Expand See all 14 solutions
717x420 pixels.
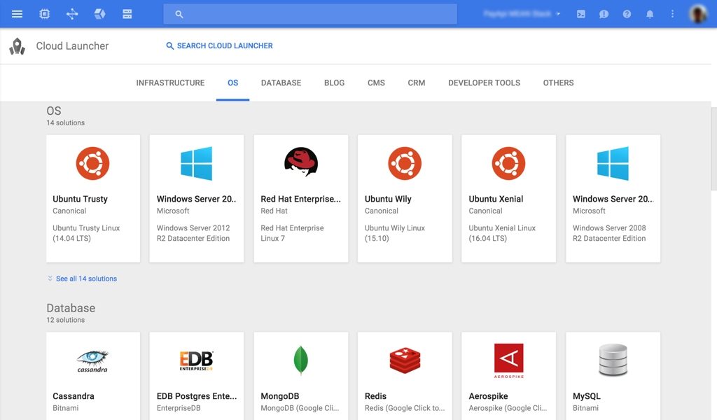(83, 279)
